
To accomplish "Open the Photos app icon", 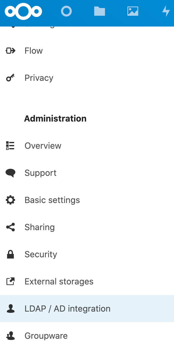I will click(x=133, y=11).
